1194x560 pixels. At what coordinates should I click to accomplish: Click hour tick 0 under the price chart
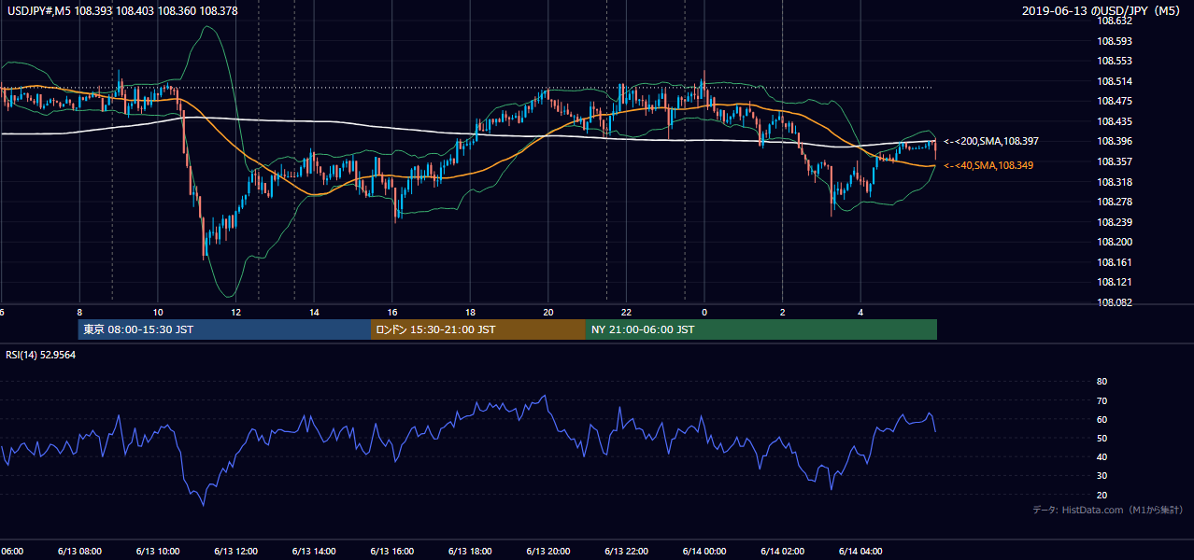704,312
